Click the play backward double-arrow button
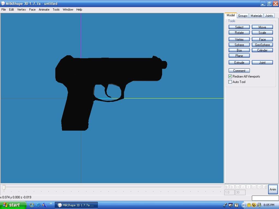 pos(238,187)
